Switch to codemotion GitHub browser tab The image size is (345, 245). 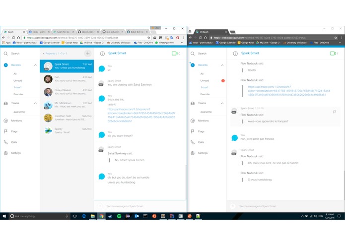88,32
